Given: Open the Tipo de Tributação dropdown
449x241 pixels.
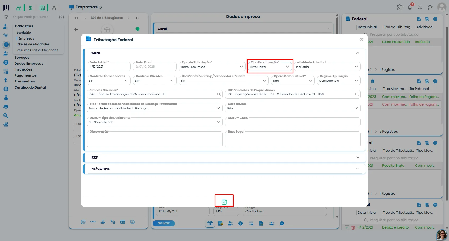Looking at the screenshot, I should tap(212, 67).
